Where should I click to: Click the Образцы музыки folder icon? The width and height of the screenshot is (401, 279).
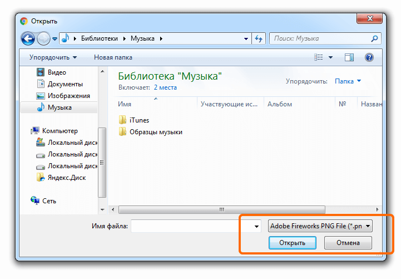(x=122, y=131)
